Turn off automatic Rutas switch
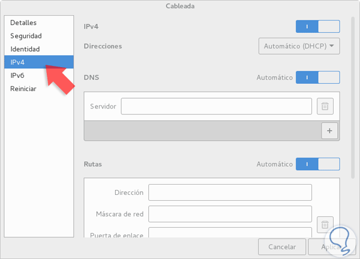This screenshot has width=360, height=259. [317, 164]
